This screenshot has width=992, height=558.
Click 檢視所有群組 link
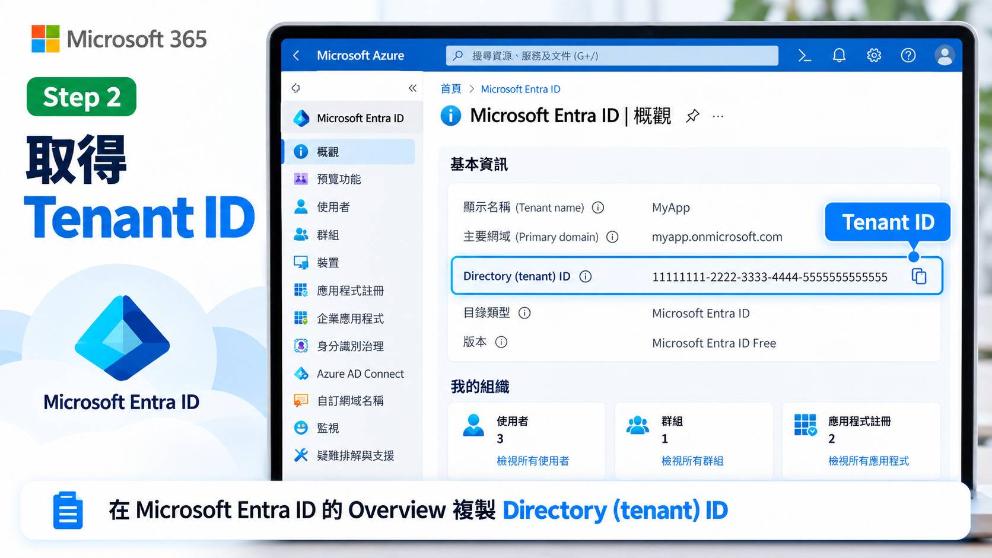pyautogui.click(x=692, y=461)
